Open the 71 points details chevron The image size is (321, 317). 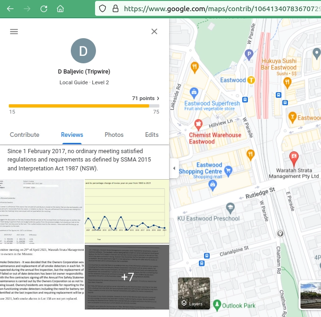coord(158,98)
